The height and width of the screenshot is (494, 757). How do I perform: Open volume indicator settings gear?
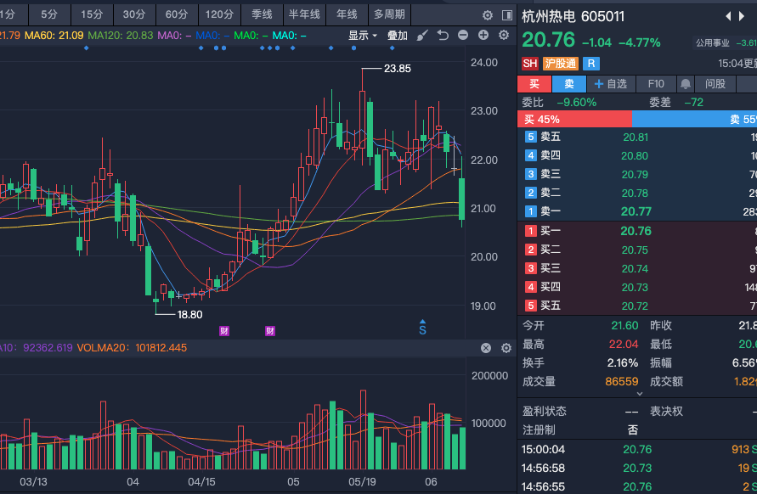click(x=506, y=348)
